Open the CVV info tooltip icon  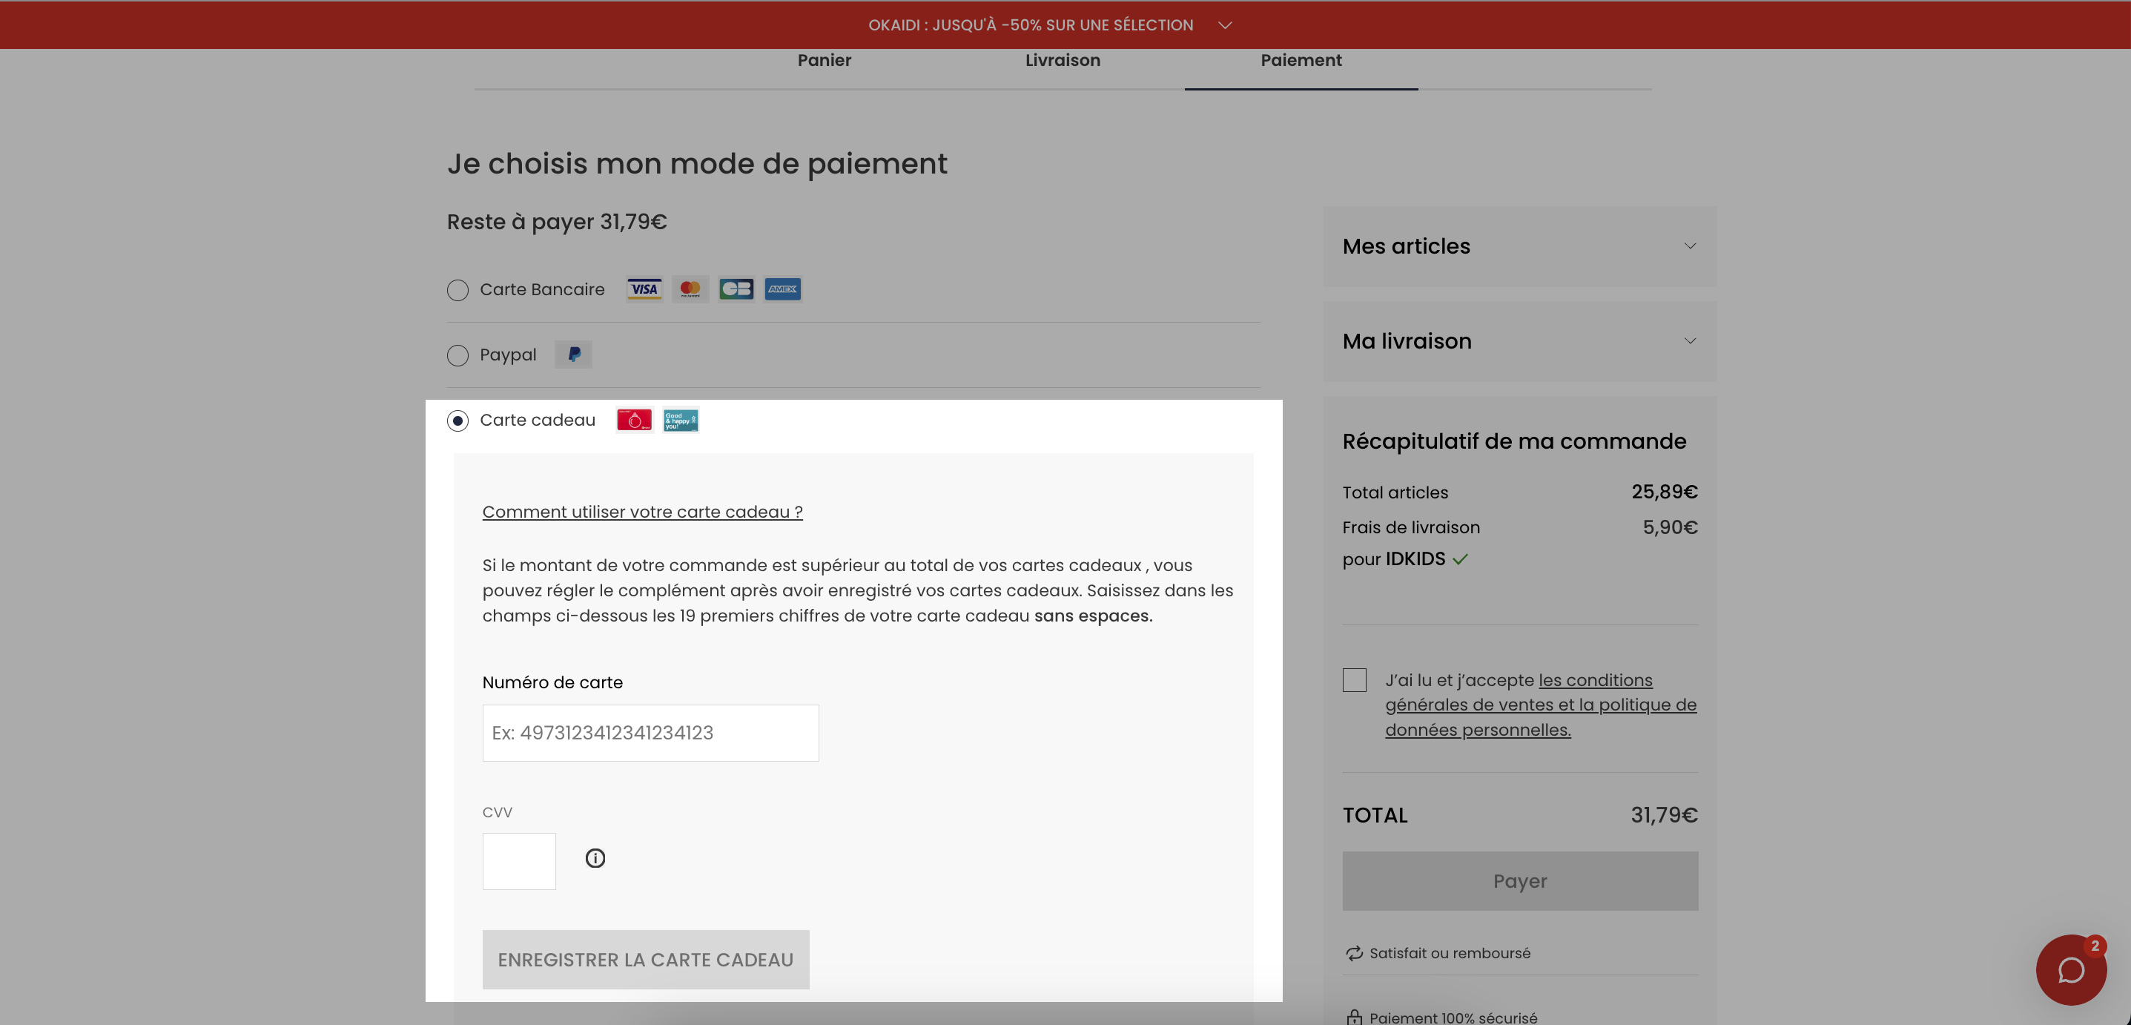pyautogui.click(x=595, y=858)
